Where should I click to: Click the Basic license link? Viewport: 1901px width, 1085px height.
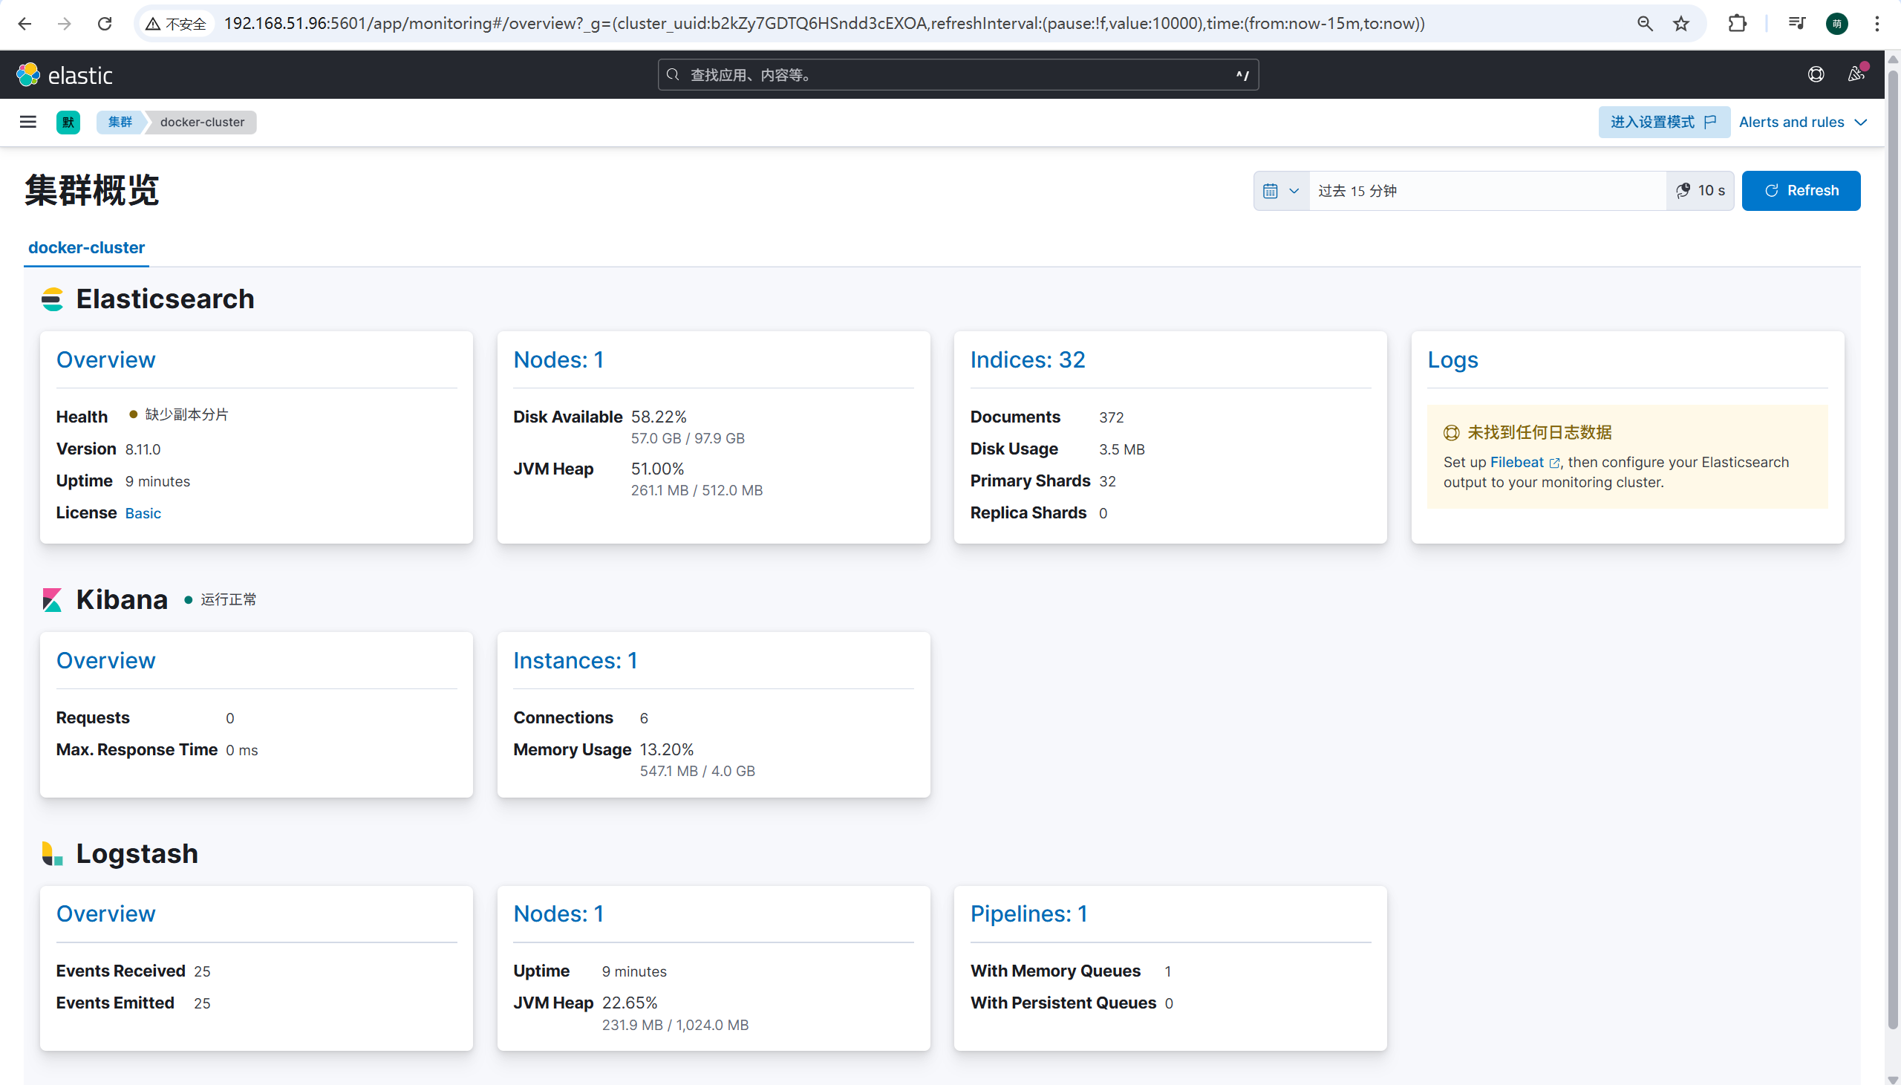pyautogui.click(x=143, y=513)
